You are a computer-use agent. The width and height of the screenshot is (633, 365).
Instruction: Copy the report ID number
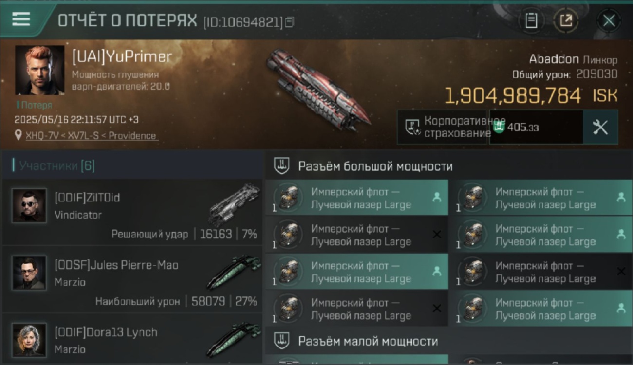point(289,22)
